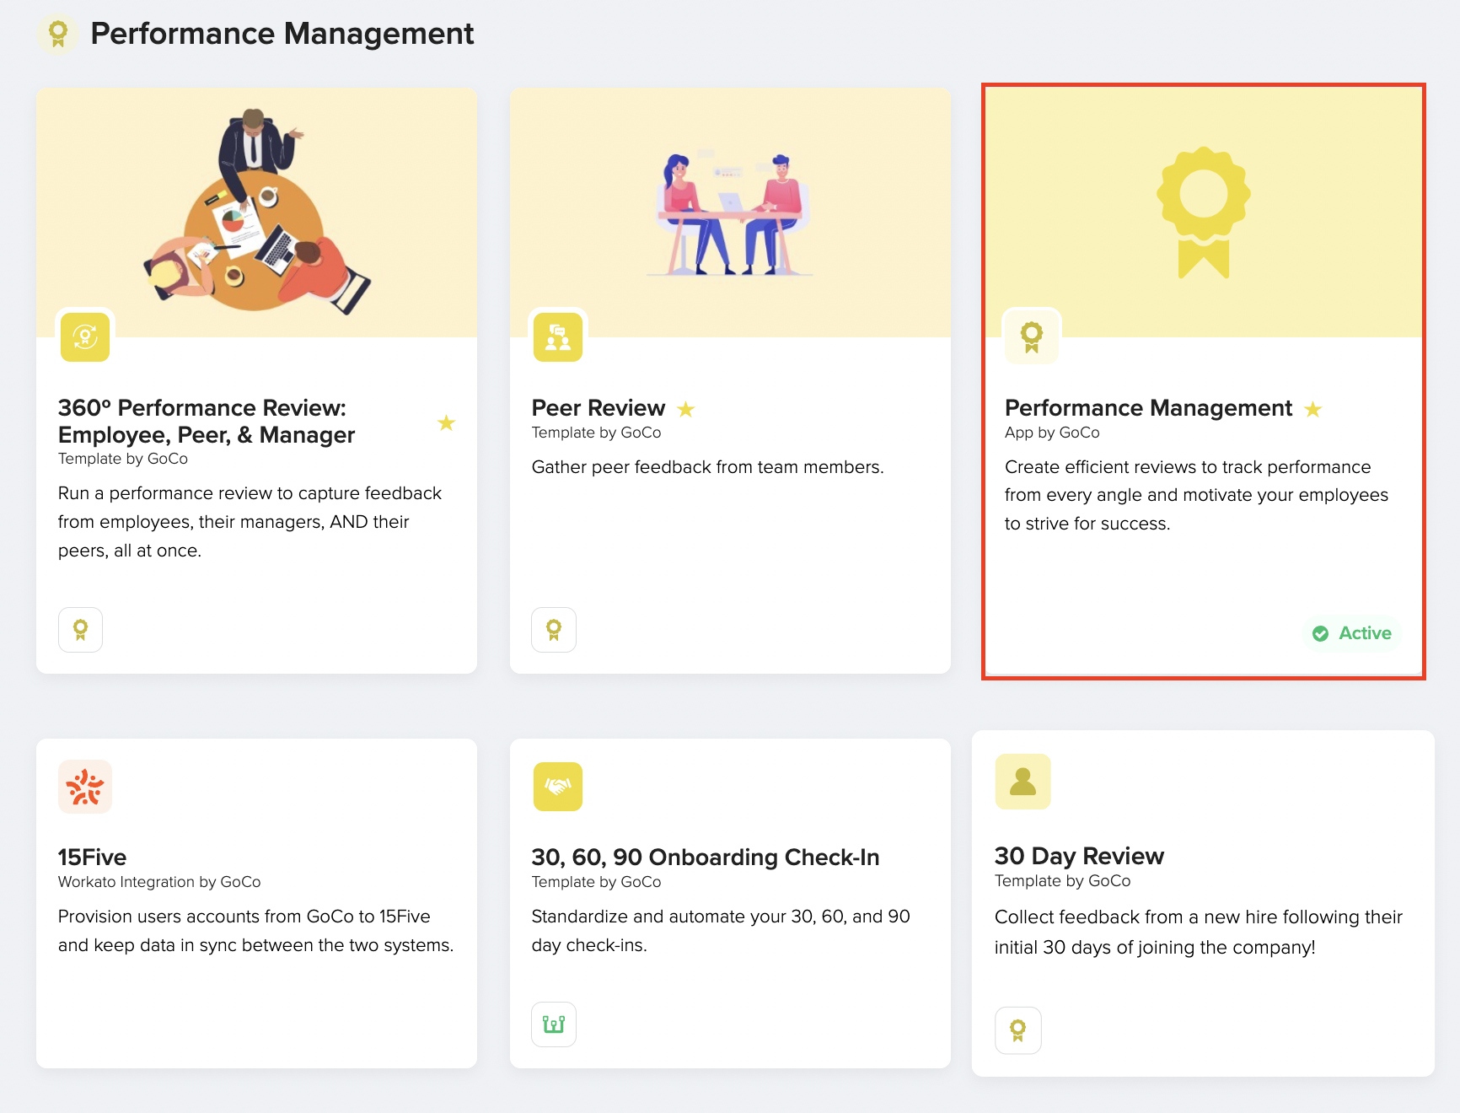Click the handshake icon on Onboarding Check-In card
The image size is (1460, 1113).
[557, 786]
